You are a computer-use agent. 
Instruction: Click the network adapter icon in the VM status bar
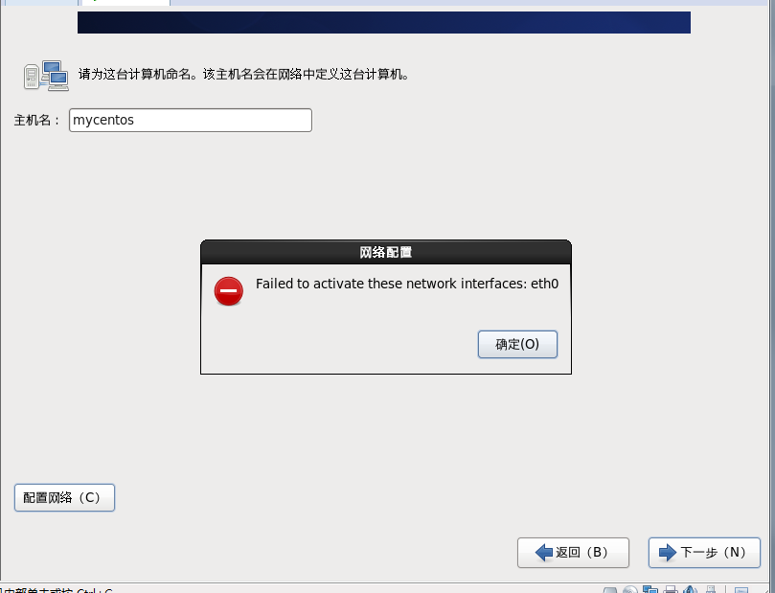(x=650, y=589)
